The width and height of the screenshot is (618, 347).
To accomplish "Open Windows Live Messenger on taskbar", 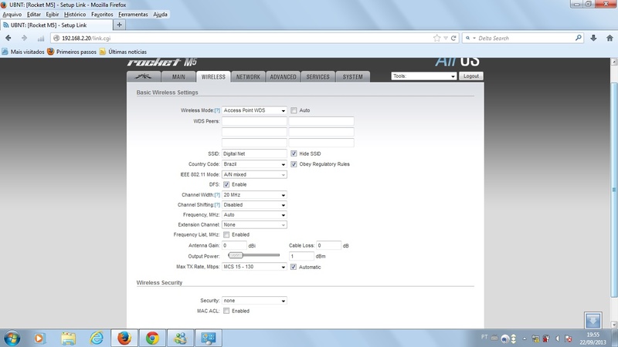I will 181,338.
